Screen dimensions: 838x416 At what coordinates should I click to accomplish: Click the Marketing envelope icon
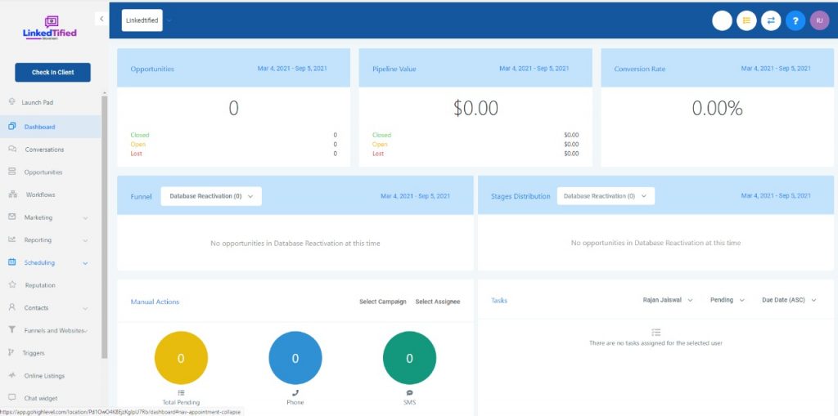pyautogui.click(x=11, y=217)
